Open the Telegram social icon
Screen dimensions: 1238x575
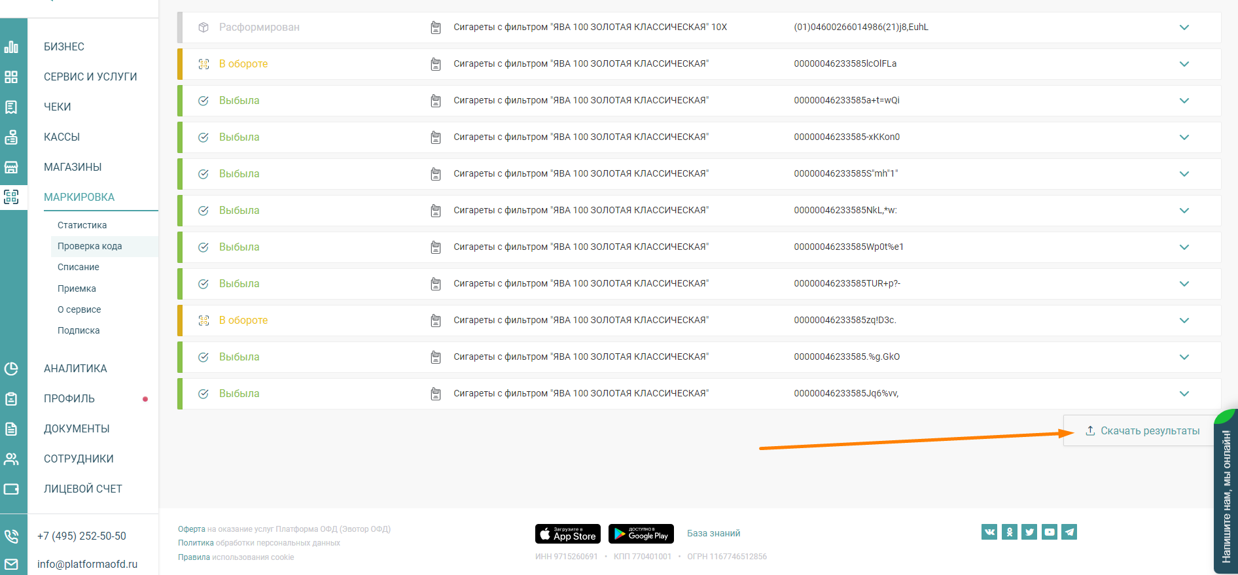(1069, 532)
